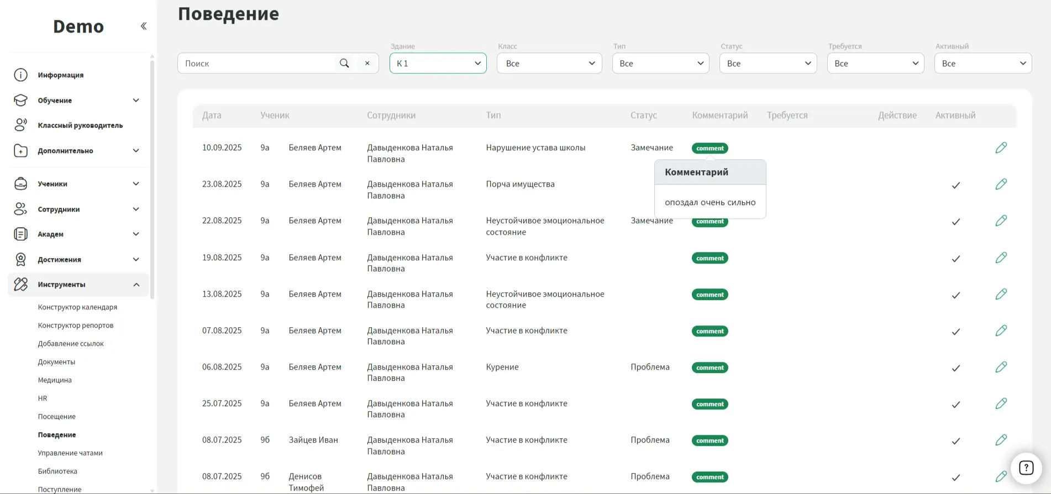Click the sidebar vertical scrollbar
The height and width of the screenshot is (494, 1051).
point(152,177)
